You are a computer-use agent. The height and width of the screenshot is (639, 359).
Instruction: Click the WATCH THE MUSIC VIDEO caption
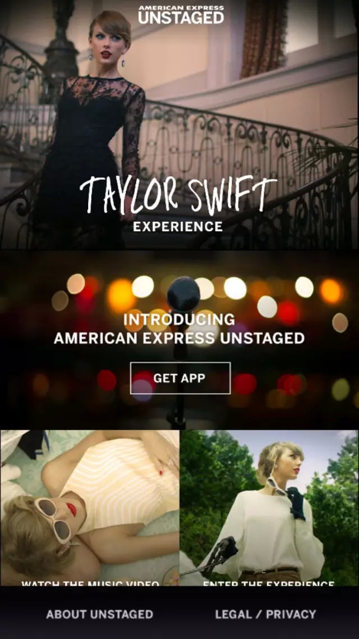pos(90,583)
